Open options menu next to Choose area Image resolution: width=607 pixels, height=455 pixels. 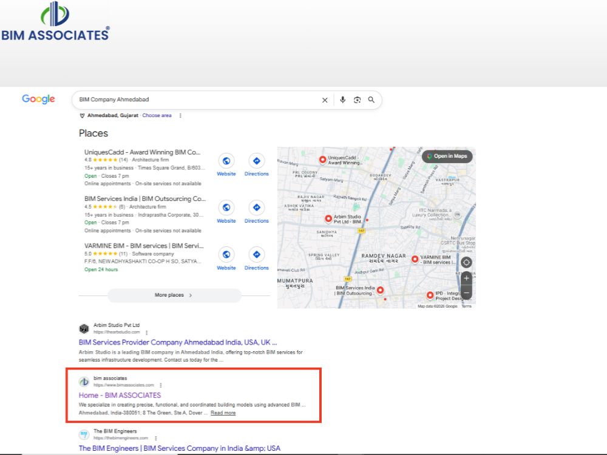tap(180, 116)
